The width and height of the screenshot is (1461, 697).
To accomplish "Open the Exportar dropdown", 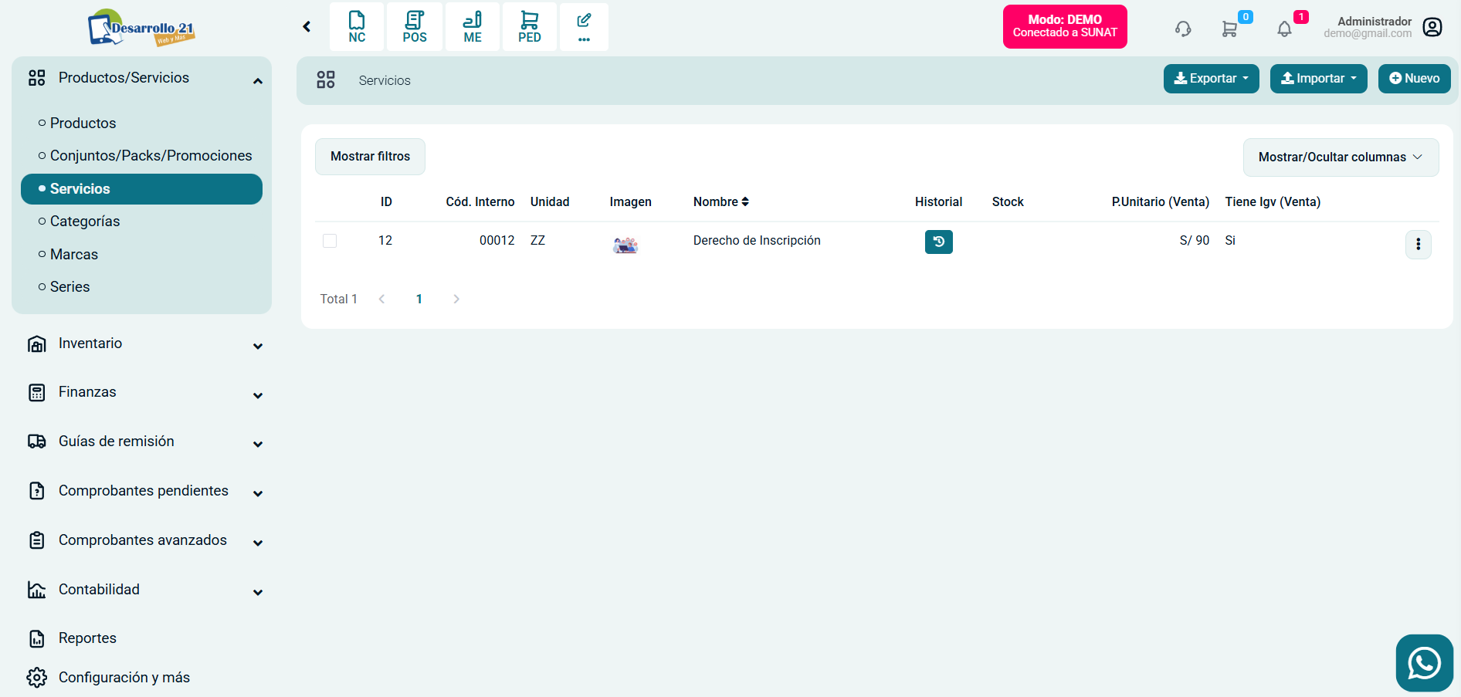I will point(1211,79).
